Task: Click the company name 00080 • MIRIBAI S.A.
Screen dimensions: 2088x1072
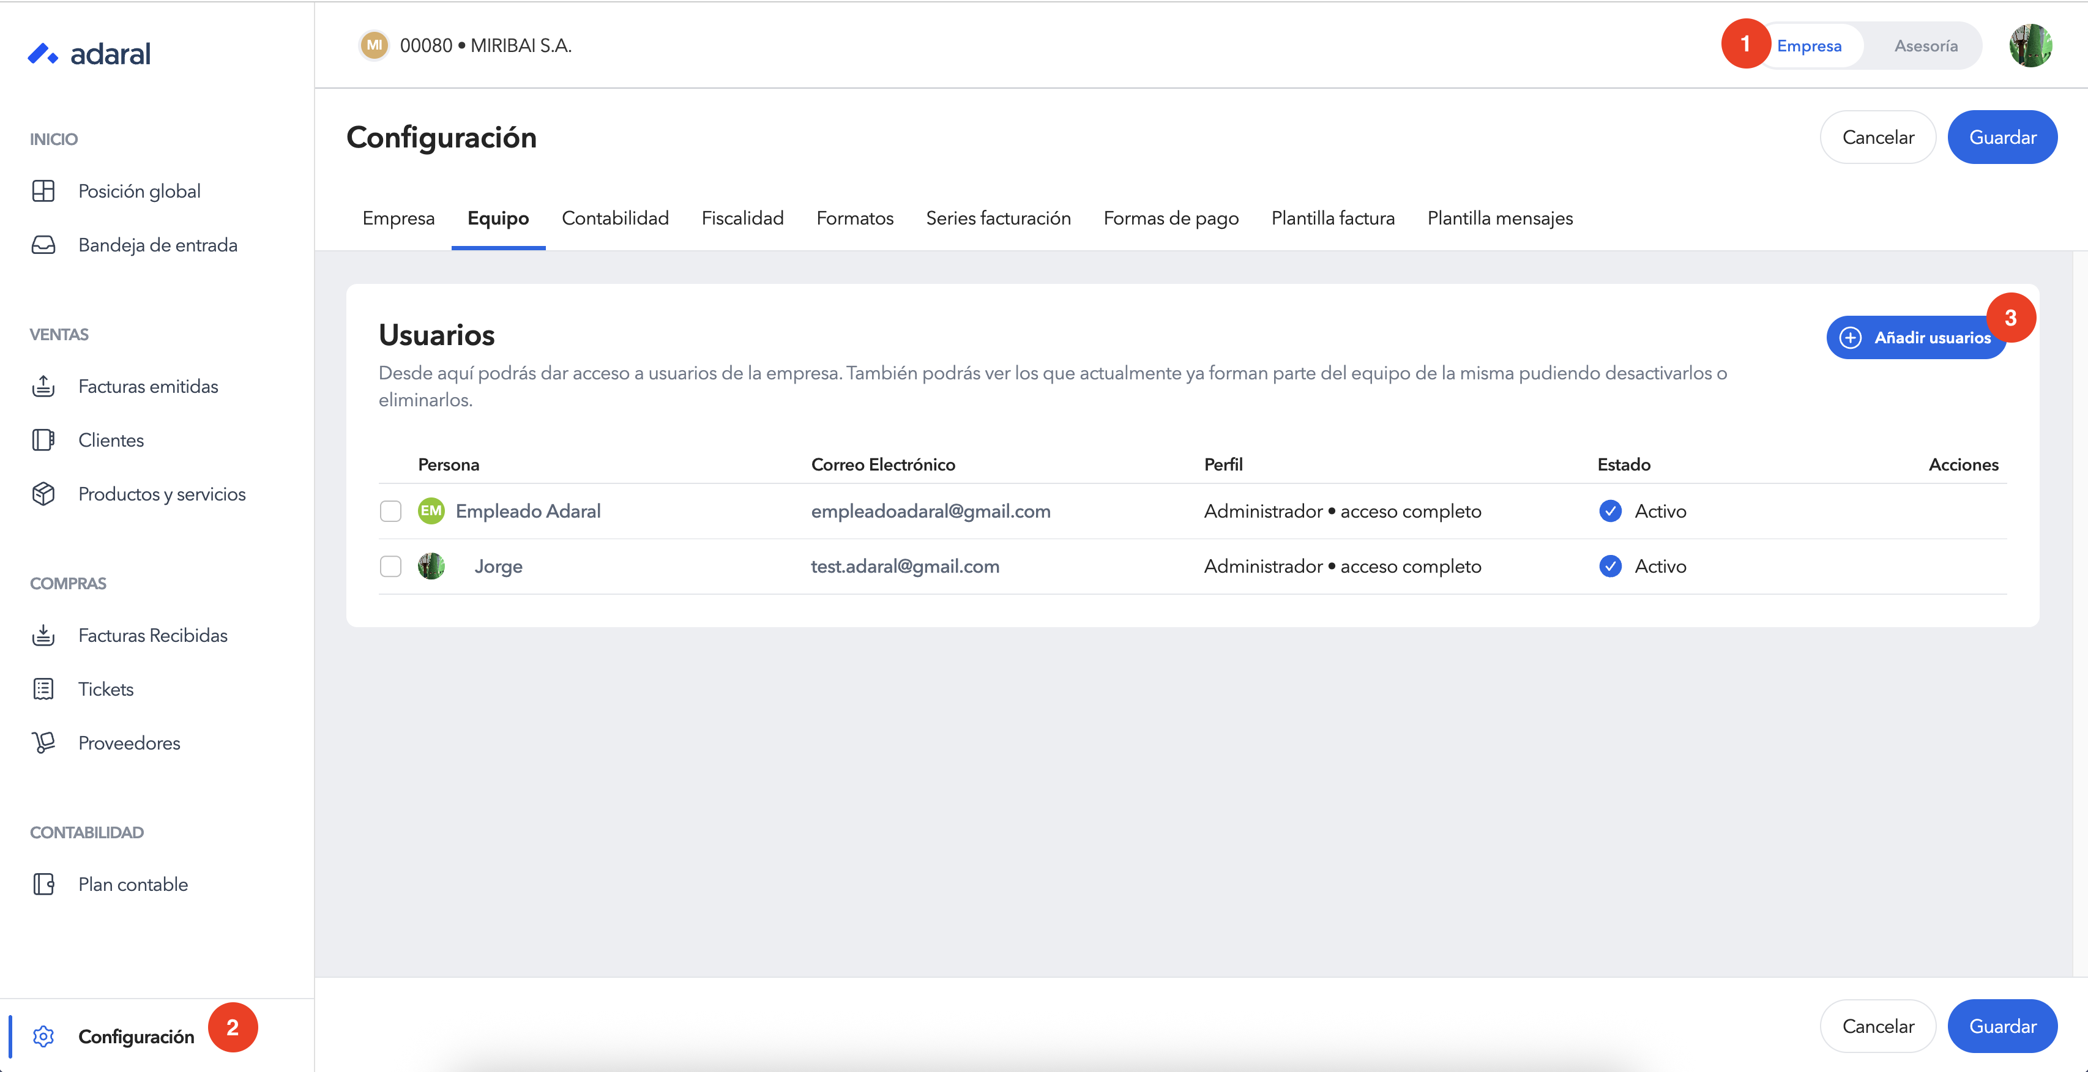Action: coord(485,45)
